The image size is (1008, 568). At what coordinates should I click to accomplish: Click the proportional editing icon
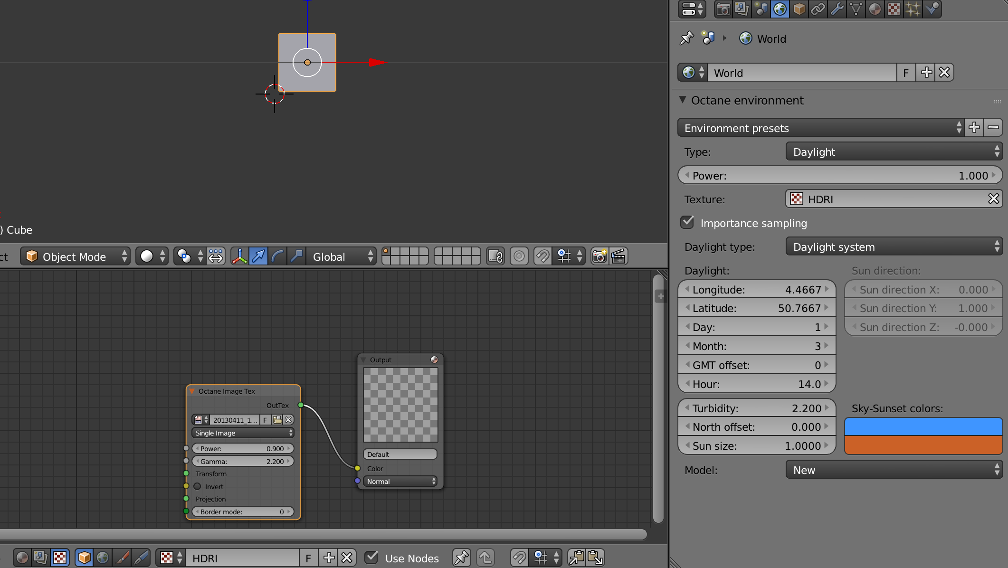[519, 256]
